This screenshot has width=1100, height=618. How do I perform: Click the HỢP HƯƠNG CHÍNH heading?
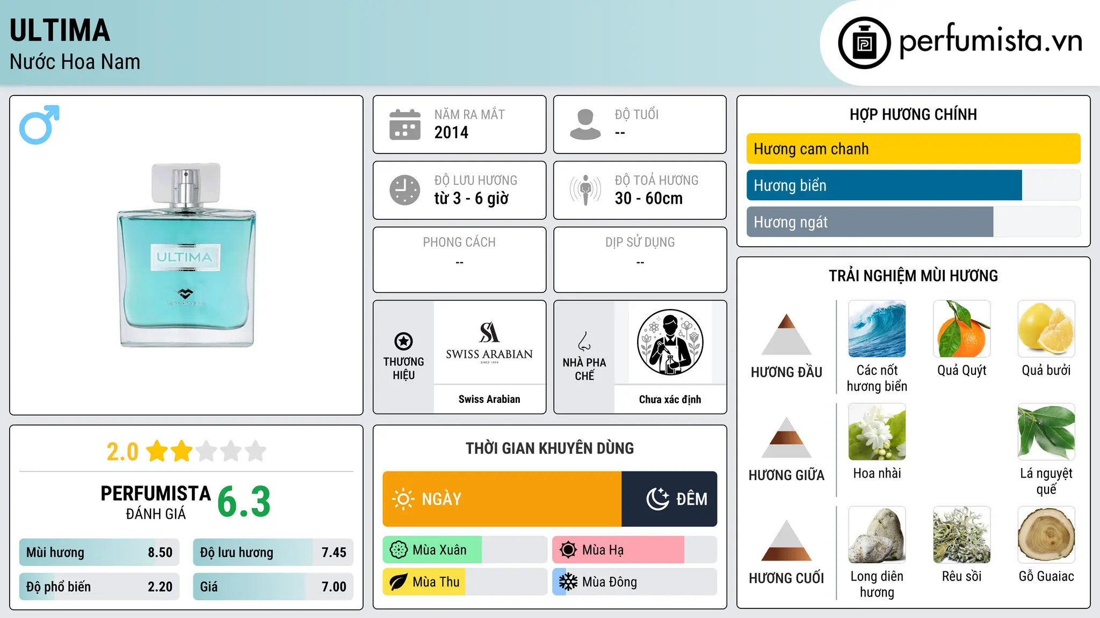pyautogui.click(x=913, y=115)
